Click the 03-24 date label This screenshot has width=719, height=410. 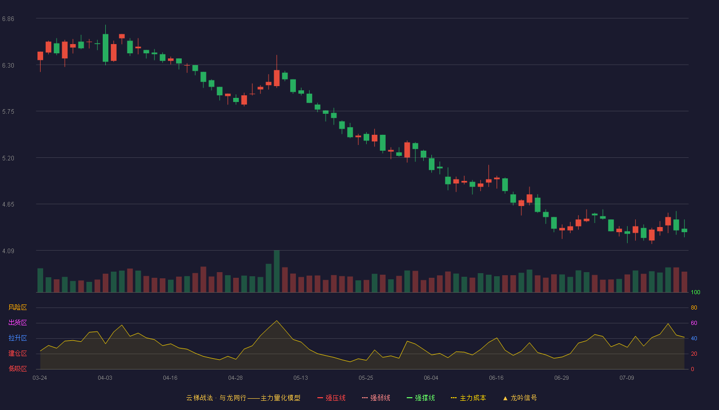(40, 378)
